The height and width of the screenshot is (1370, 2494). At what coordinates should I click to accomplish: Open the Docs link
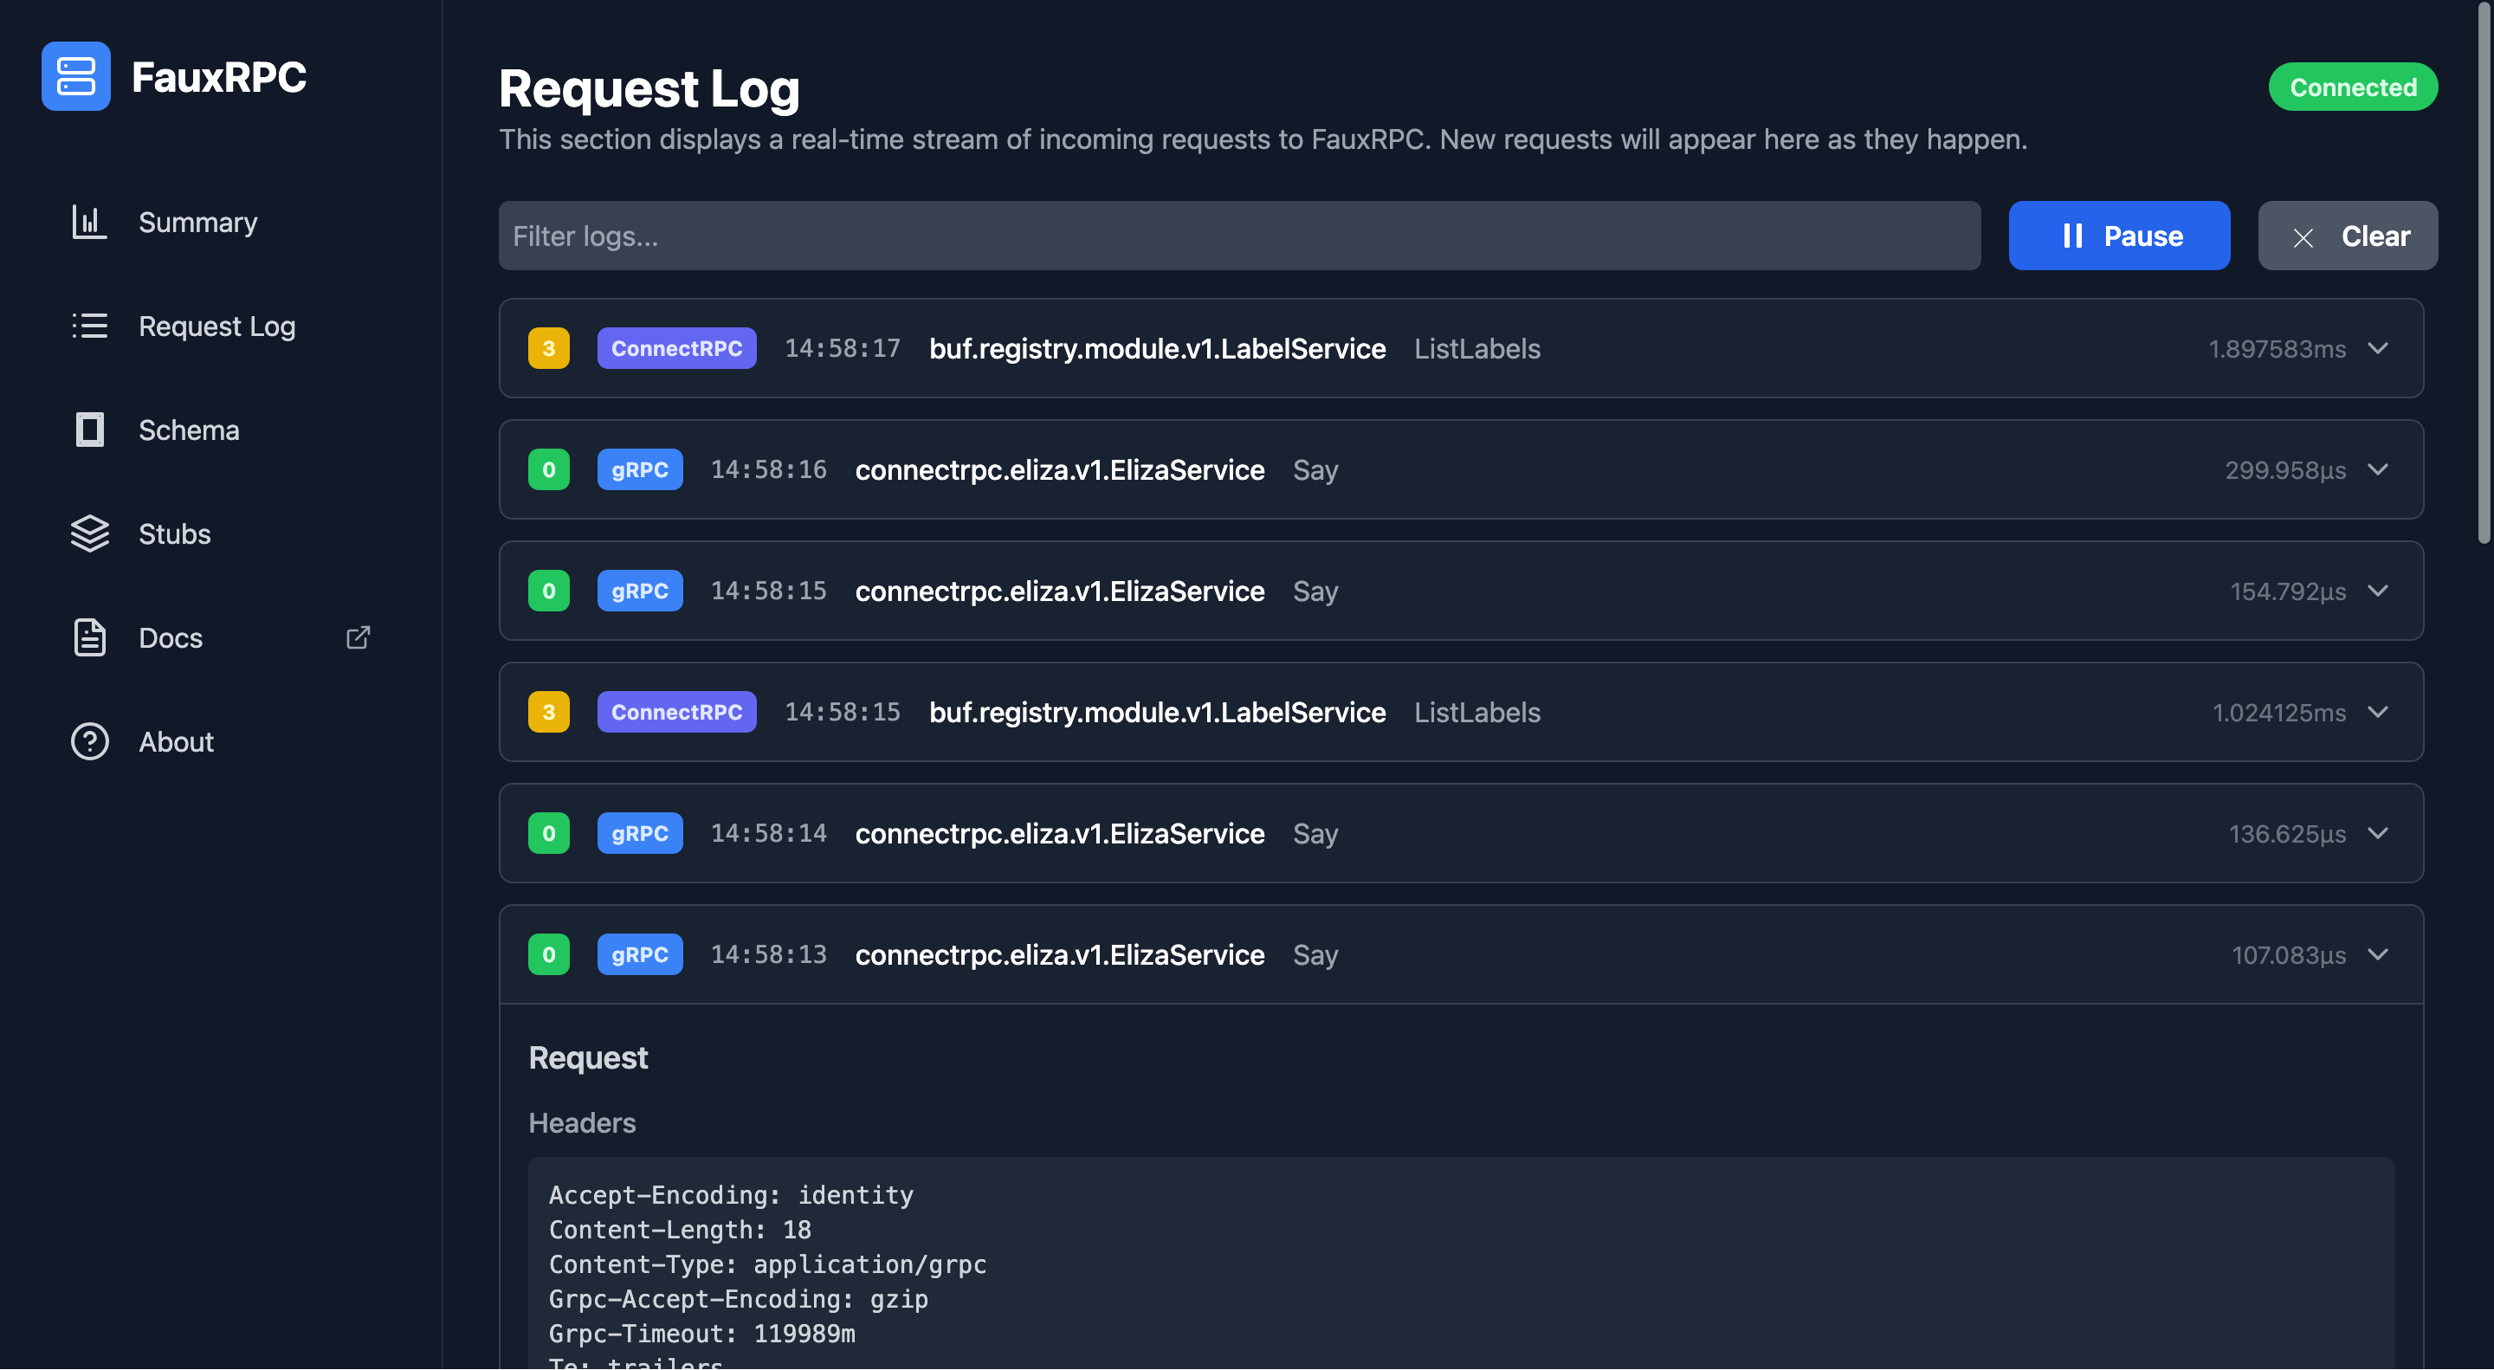tap(171, 637)
